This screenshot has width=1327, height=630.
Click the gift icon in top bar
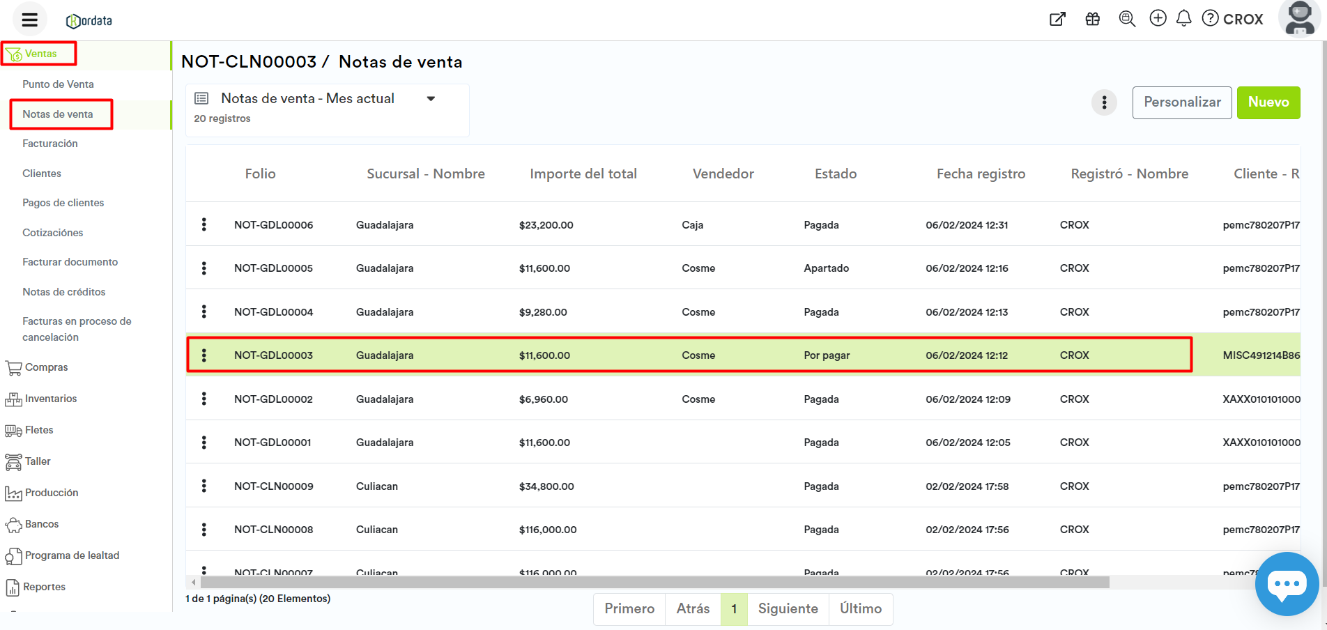(1092, 19)
